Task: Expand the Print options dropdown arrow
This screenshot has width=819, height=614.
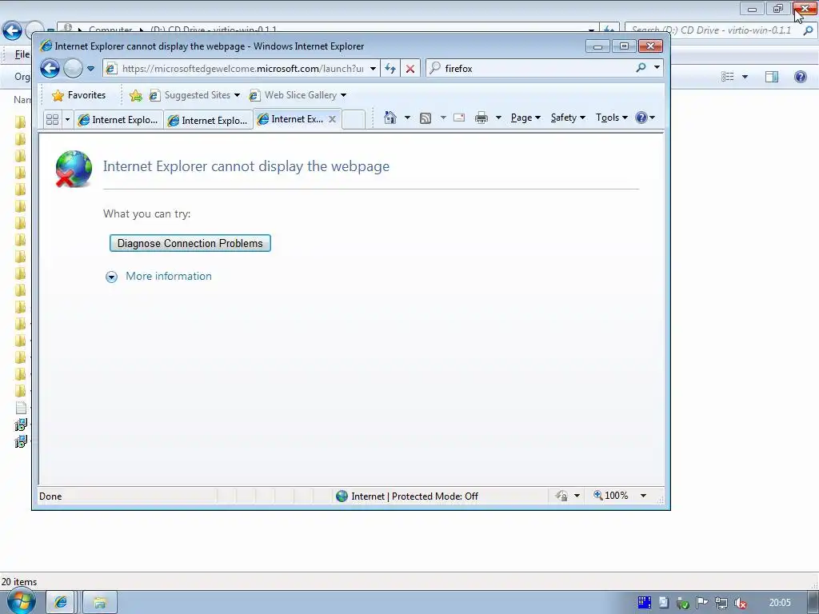Action: tap(498, 118)
